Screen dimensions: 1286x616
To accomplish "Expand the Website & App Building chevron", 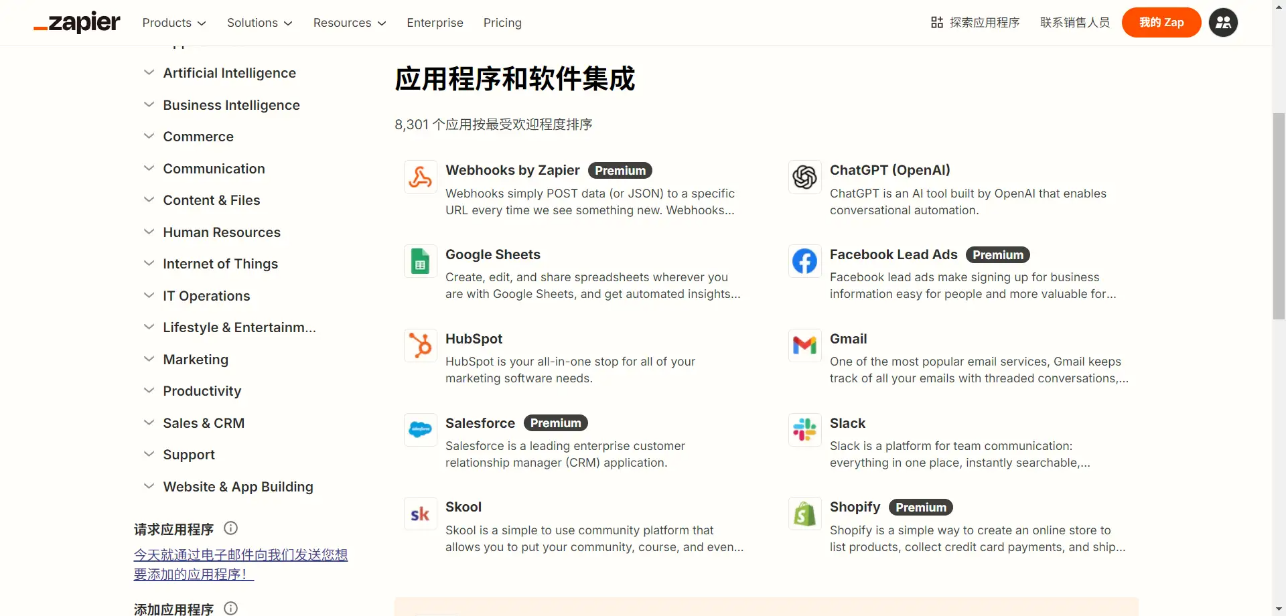I will (x=149, y=486).
